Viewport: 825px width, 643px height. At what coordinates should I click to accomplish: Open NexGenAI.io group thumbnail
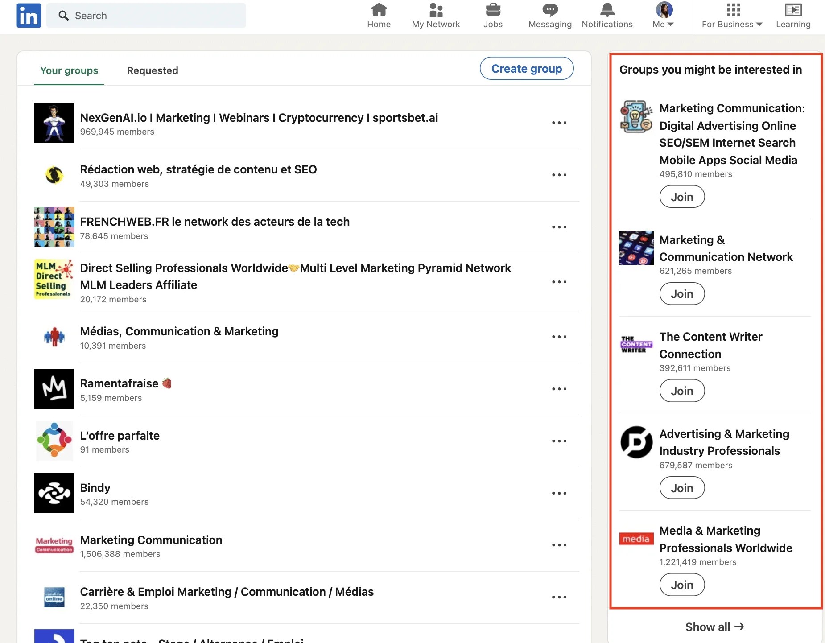[54, 123]
